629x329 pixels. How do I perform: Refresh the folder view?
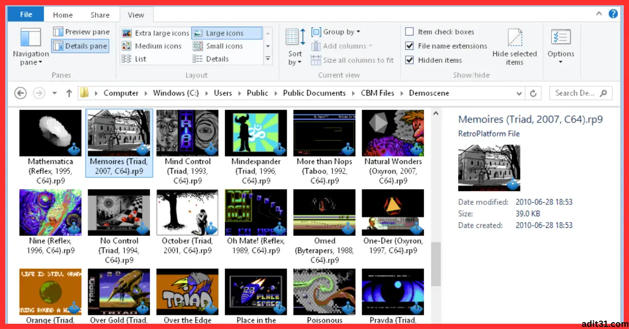(533, 94)
